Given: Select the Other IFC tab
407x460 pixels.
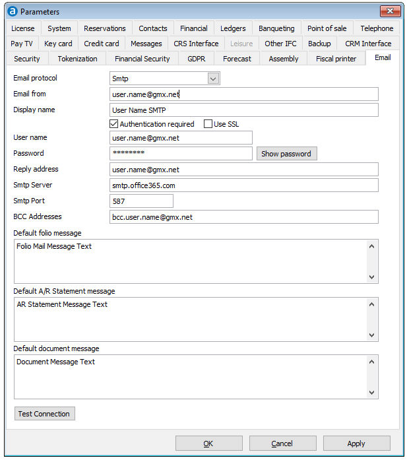Looking at the screenshot, I should tap(280, 44).
